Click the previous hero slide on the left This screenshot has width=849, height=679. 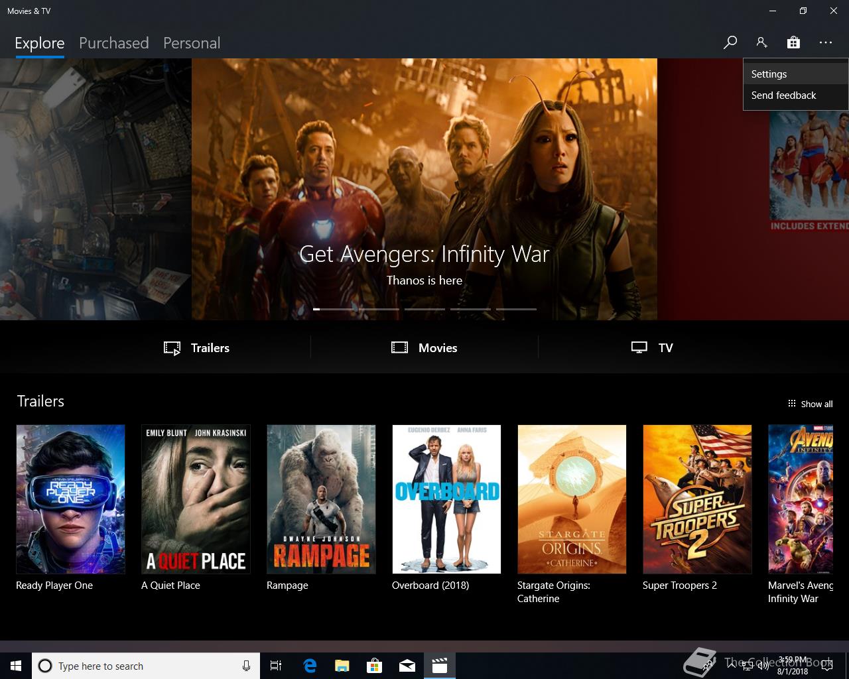[96, 189]
